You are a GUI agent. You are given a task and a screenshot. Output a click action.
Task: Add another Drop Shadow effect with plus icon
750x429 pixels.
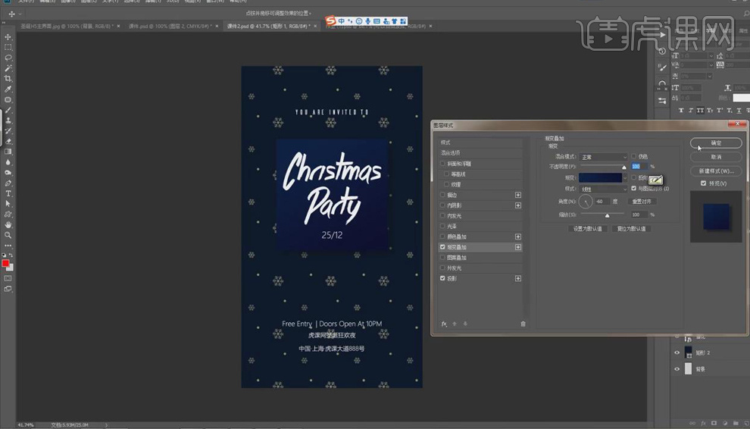pyautogui.click(x=518, y=279)
